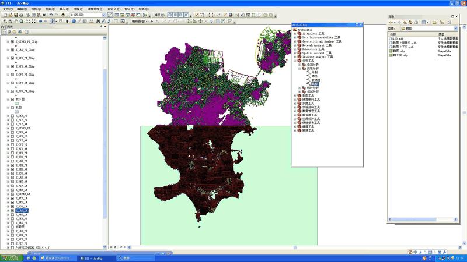The image size is (467, 262).
Task: Expand the 3D Analyst toolbox node
Action: (x=295, y=34)
